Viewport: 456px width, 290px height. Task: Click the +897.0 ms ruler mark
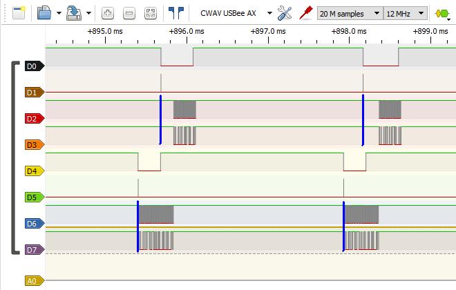268,31
